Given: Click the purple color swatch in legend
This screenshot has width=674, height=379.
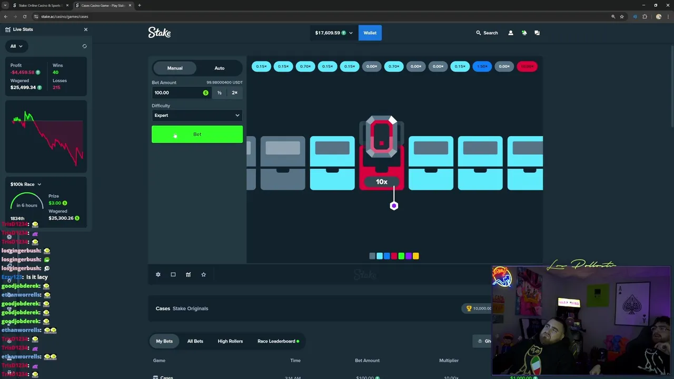Looking at the screenshot, I should (x=409, y=256).
